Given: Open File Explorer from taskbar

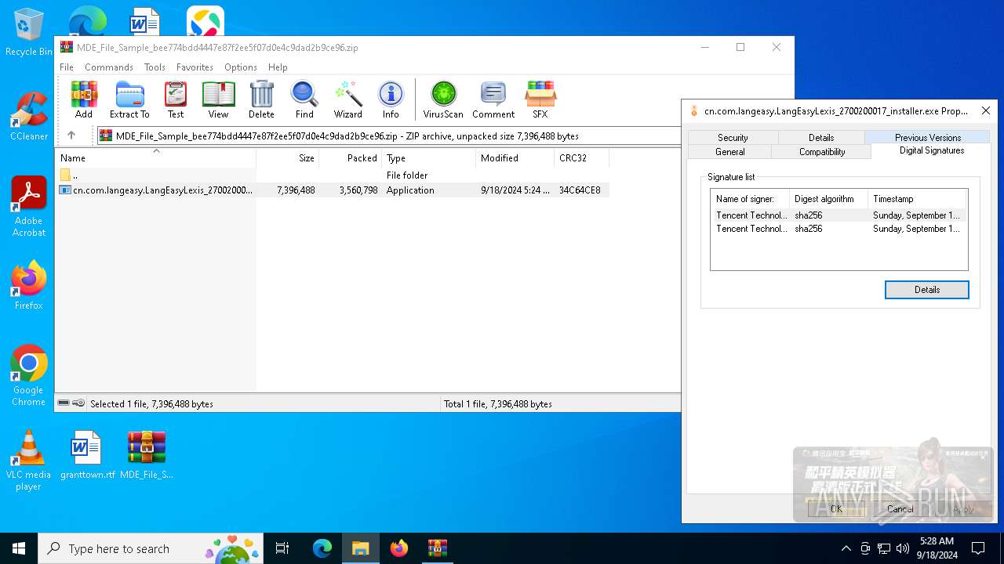Looking at the screenshot, I should click(361, 548).
